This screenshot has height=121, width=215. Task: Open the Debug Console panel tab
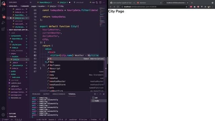tap(59, 94)
